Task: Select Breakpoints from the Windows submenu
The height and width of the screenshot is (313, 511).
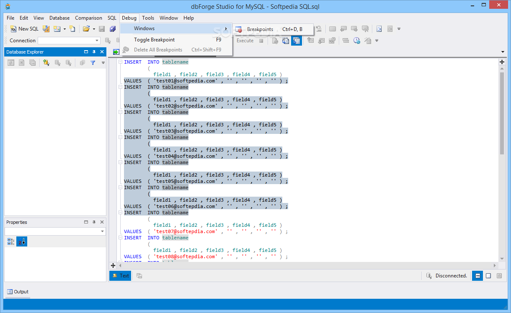Action: pos(274,29)
